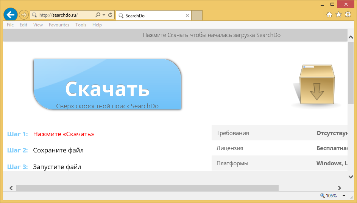
Task: Open the Home page icon
Action: click(329, 15)
